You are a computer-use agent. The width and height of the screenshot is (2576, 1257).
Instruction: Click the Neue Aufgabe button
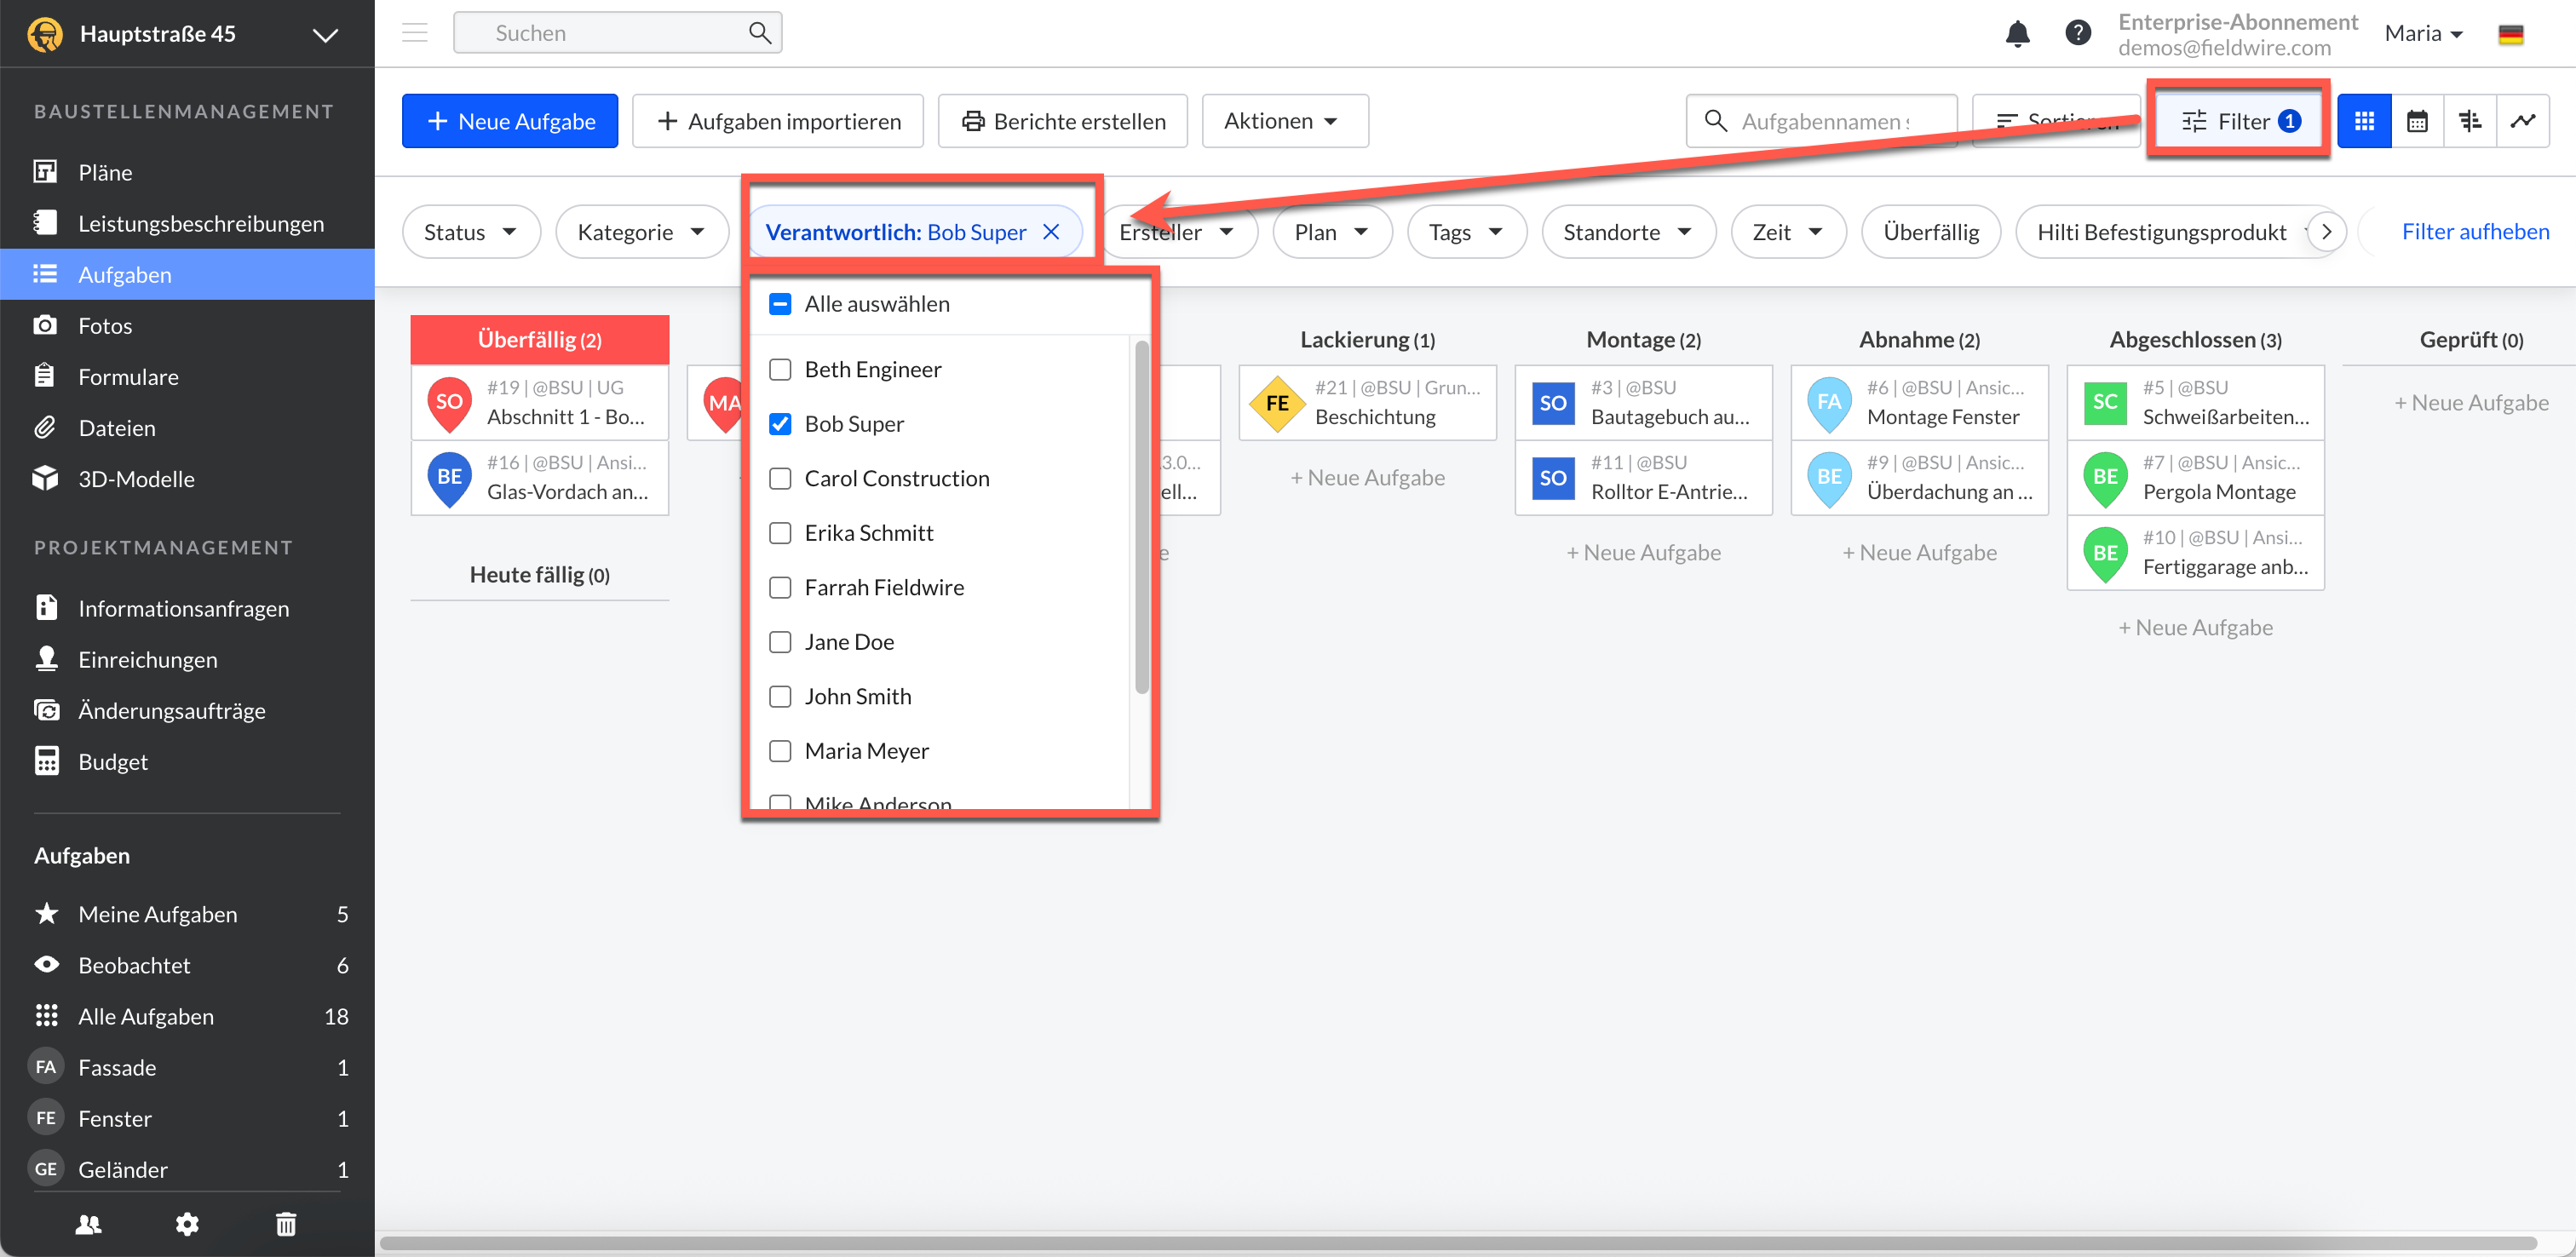(510, 121)
